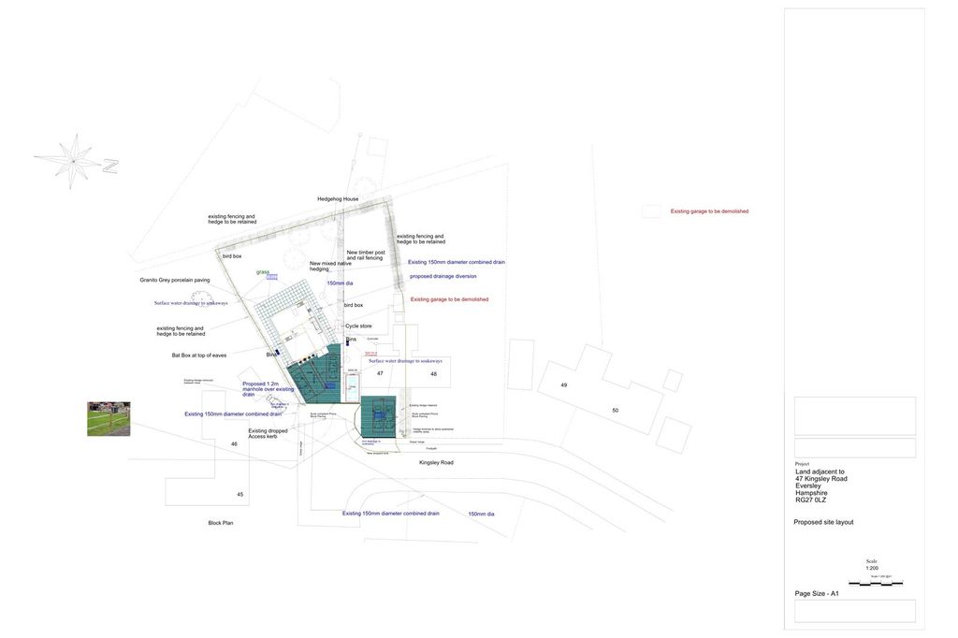Image resolution: width=958 pixels, height=638 pixels.
Task: Click red 'Existing garage to be demolished' legend text
Action: (x=709, y=211)
